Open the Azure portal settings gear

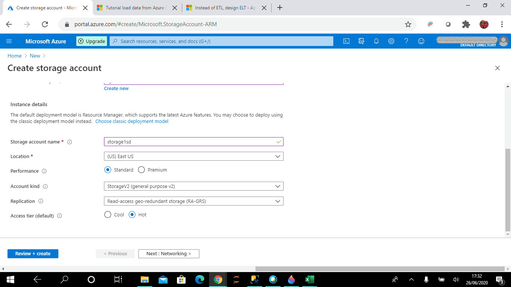point(391,41)
